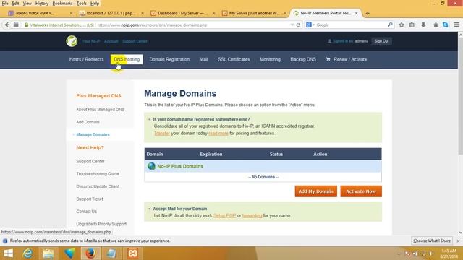This screenshot has height=260, width=463.
Task: Open the Windows Start button
Action: click(x=8, y=253)
